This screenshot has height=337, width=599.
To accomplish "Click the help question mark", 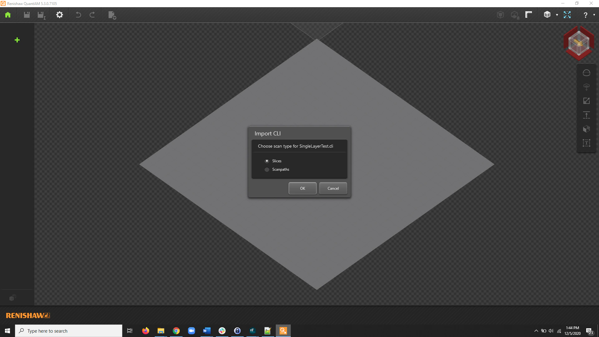I will pos(586,15).
